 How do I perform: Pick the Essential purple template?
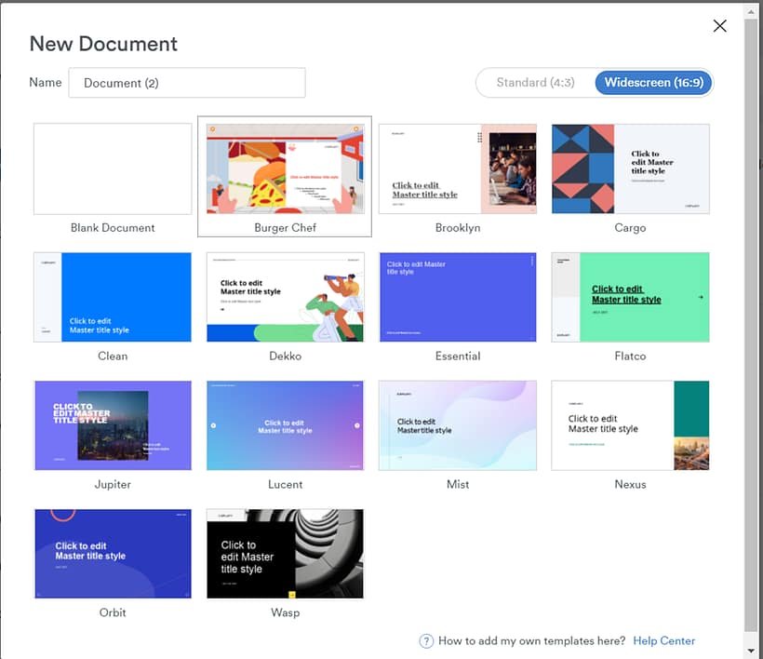pos(458,298)
